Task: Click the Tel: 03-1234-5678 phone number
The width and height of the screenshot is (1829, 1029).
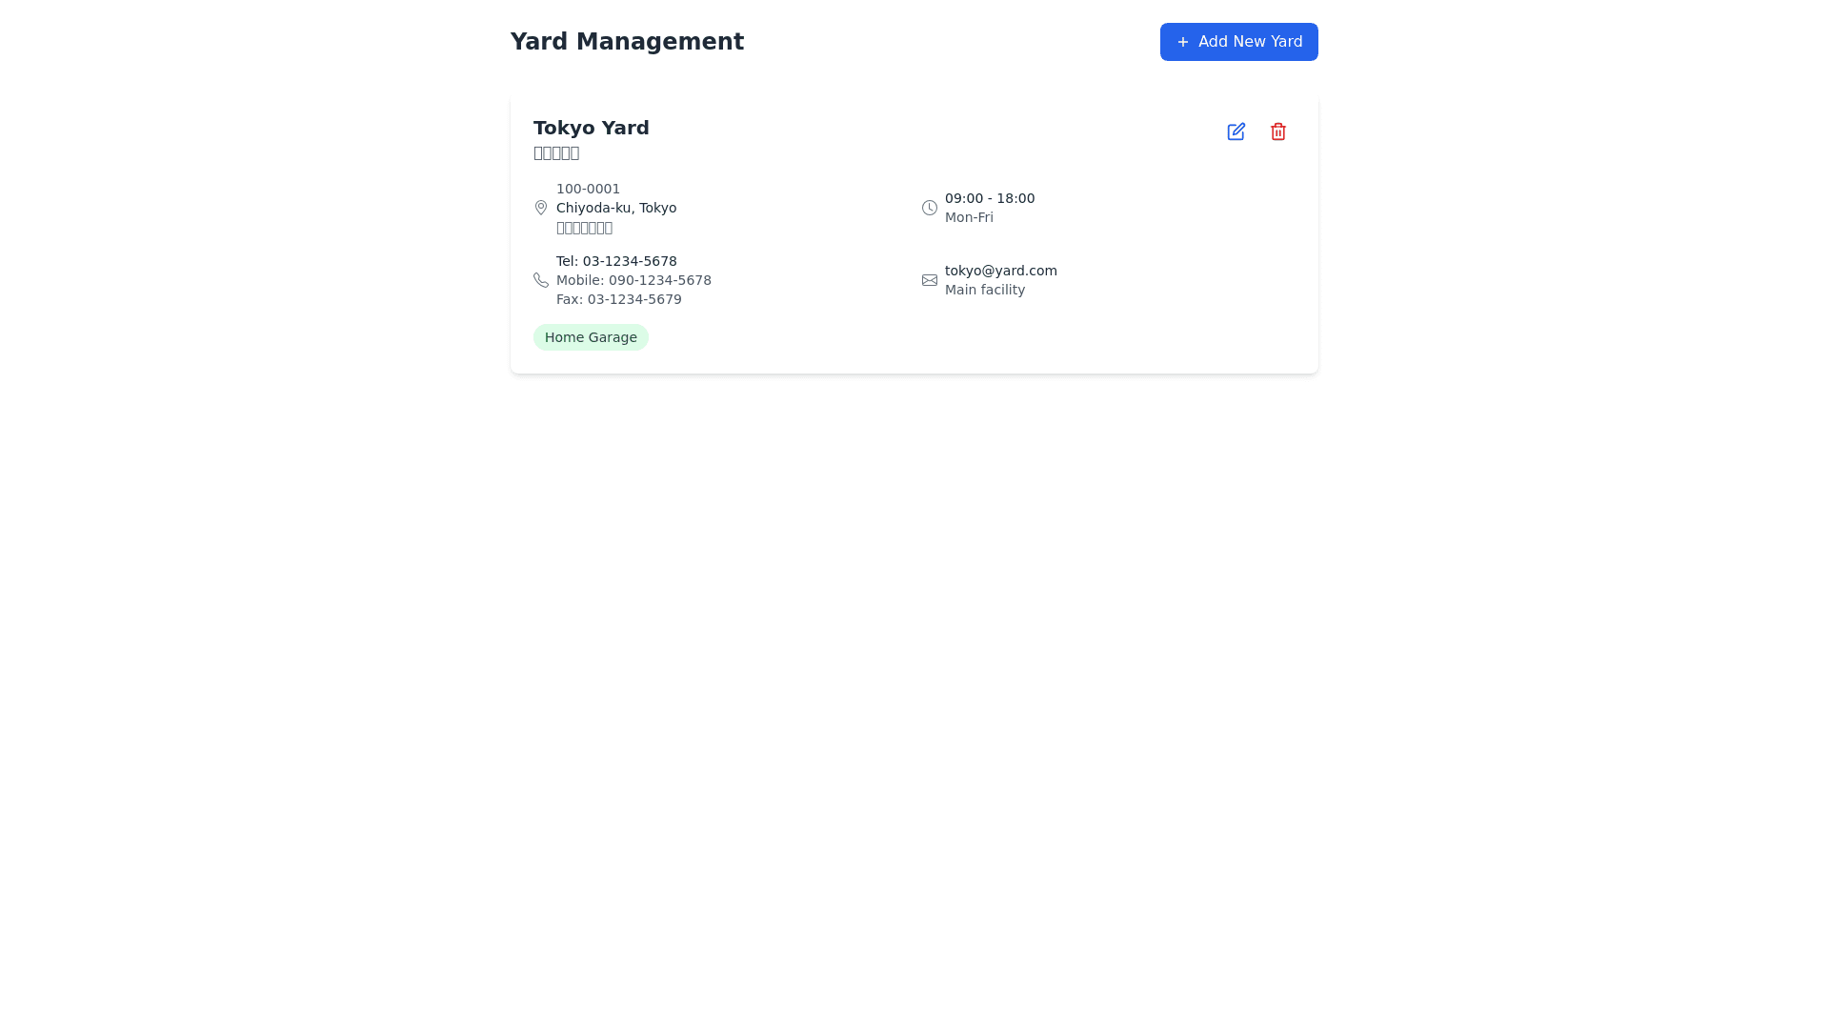Action: click(x=616, y=261)
